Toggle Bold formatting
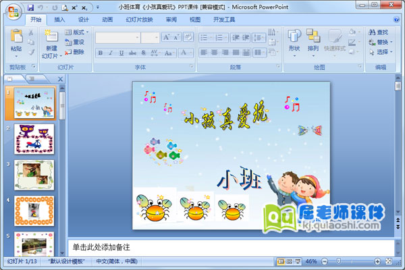The height and width of the screenshot is (270, 405). (x=101, y=53)
